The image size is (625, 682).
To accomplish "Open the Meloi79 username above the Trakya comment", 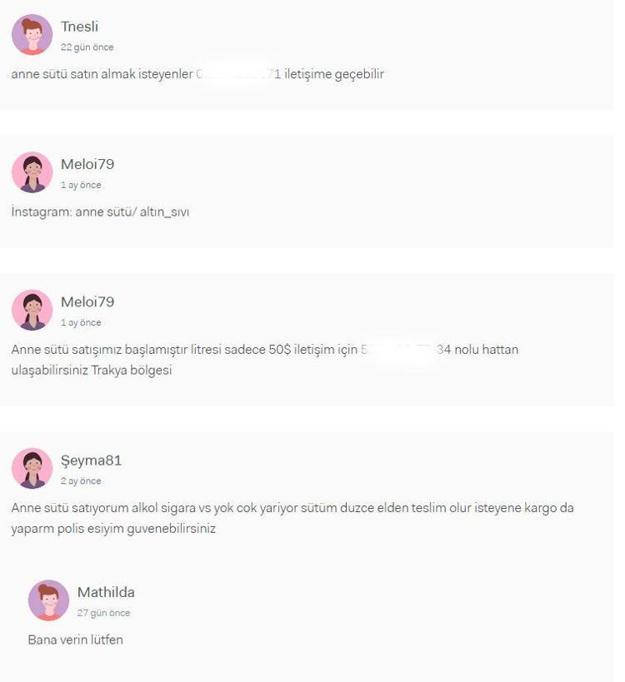I will [x=87, y=301].
